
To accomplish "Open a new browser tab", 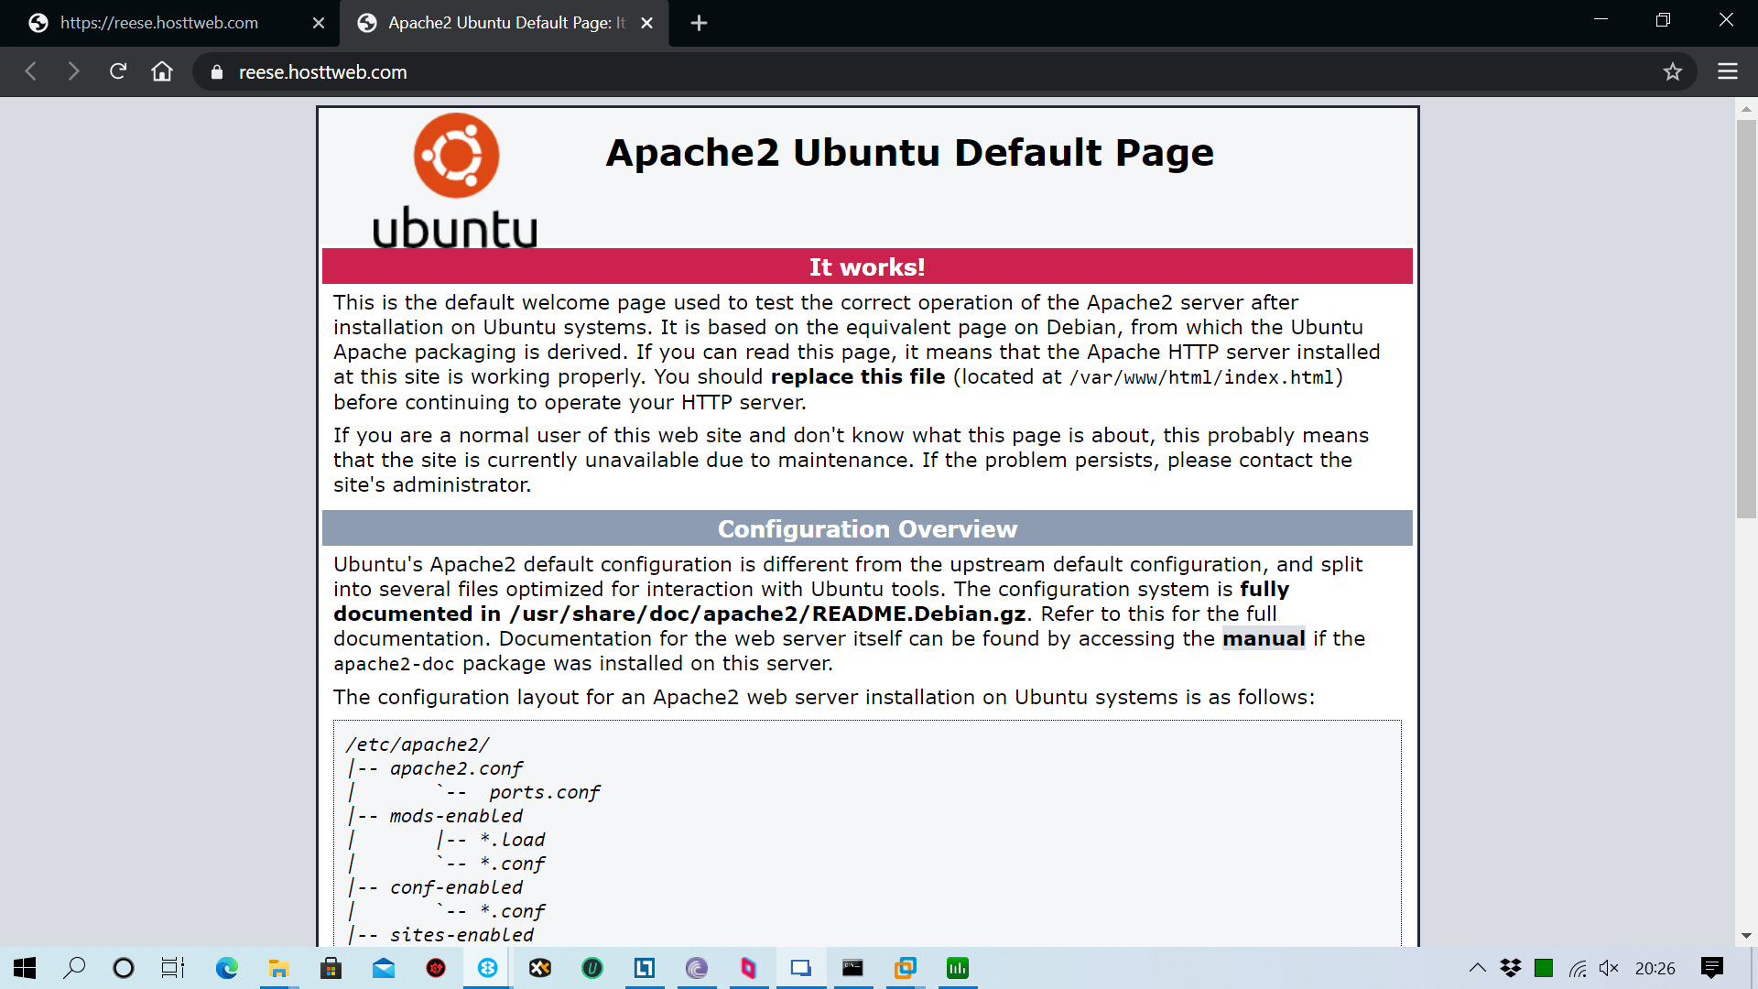I will click(x=699, y=23).
